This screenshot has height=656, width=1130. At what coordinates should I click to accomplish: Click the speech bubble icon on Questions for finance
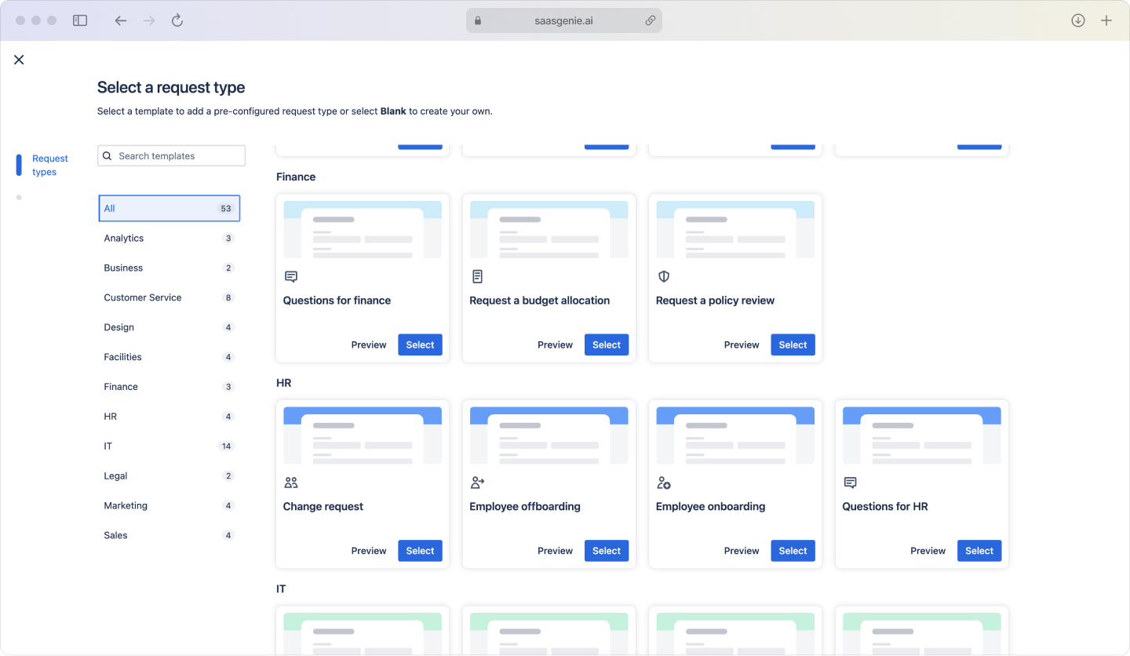pos(291,276)
